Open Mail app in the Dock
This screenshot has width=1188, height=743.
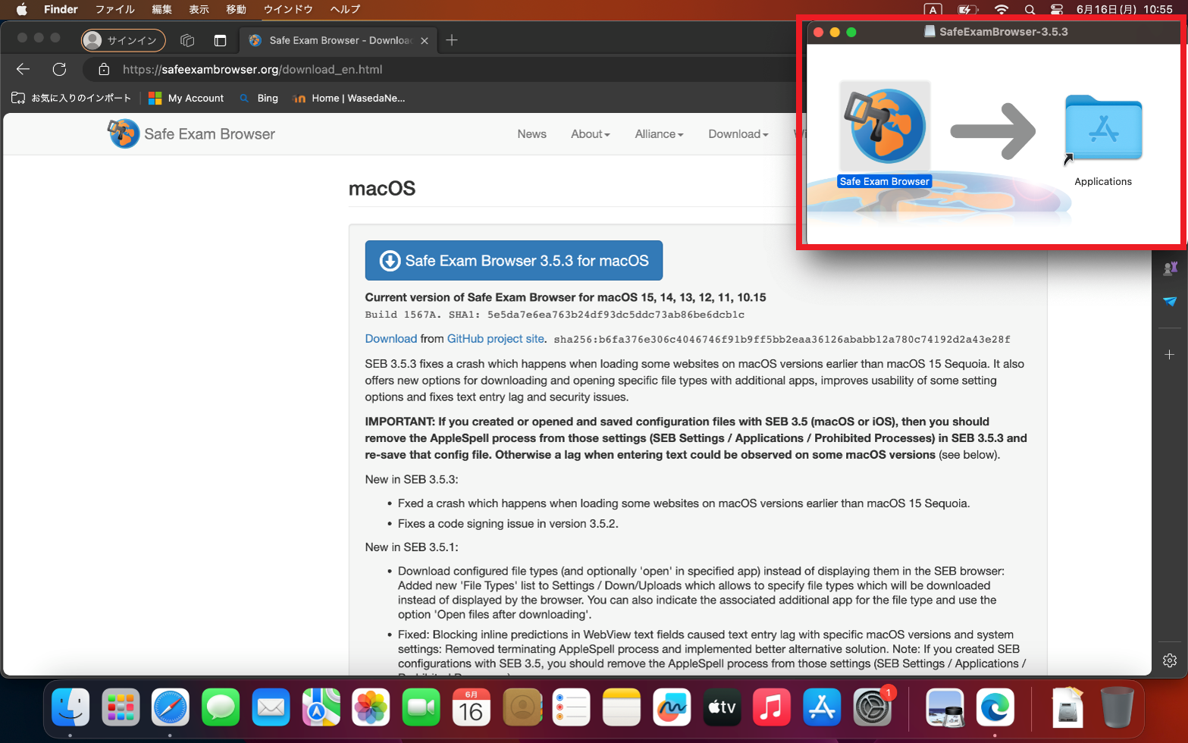coord(271,708)
